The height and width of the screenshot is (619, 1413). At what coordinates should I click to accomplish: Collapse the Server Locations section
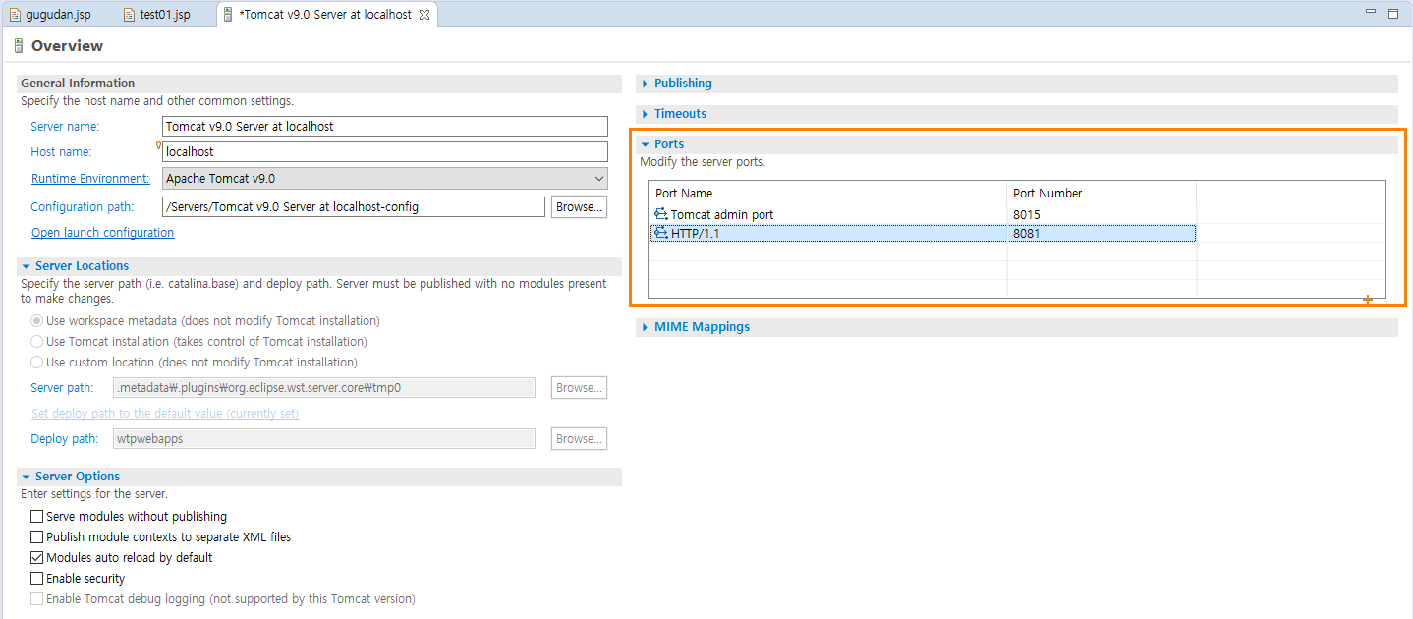click(27, 266)
